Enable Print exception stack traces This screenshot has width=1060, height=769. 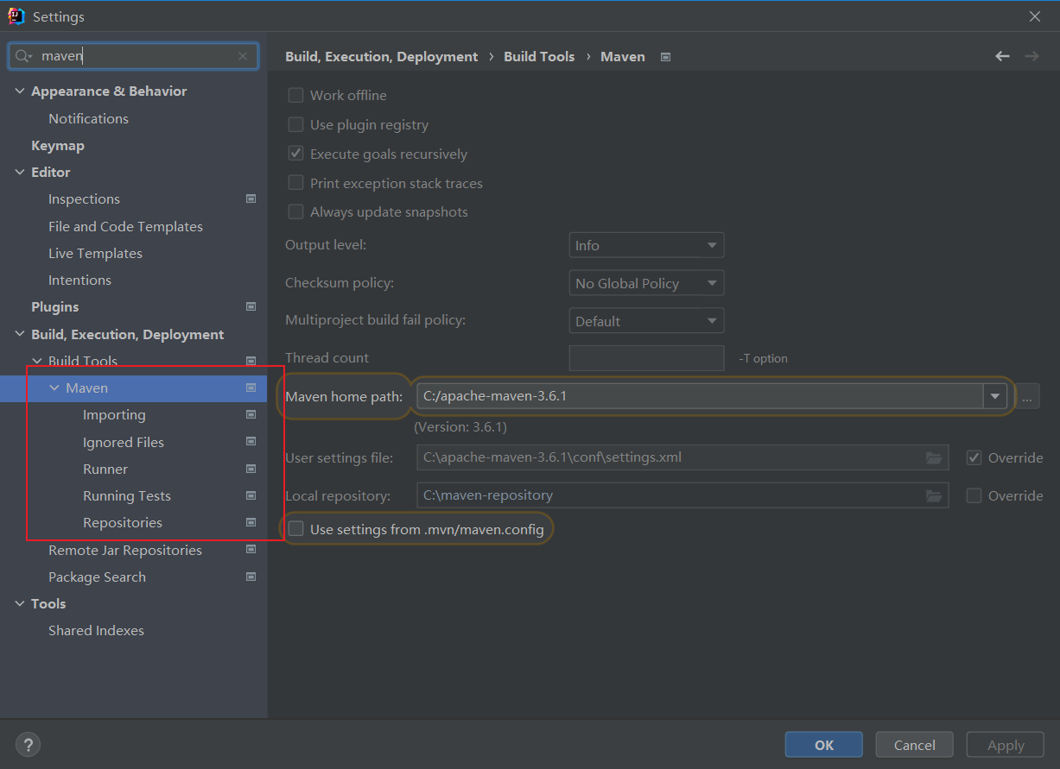(295, 183)
